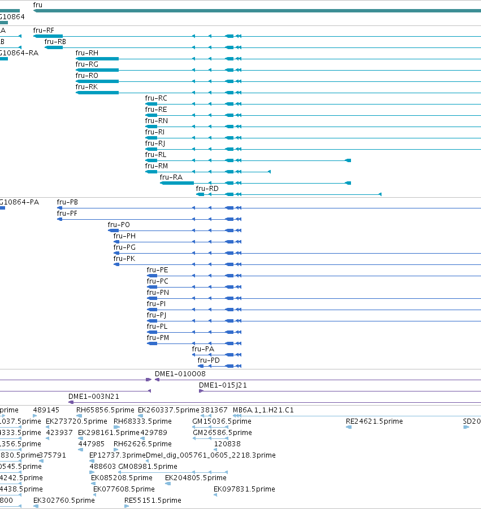Select the fru-RC transcript label
The image size is (481, 509).
pos(156,98)
